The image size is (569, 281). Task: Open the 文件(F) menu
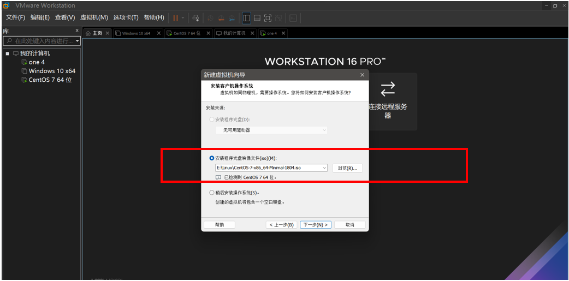coord(16,17)
